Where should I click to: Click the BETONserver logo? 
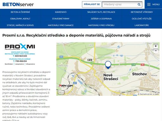(x=18, y=4)
